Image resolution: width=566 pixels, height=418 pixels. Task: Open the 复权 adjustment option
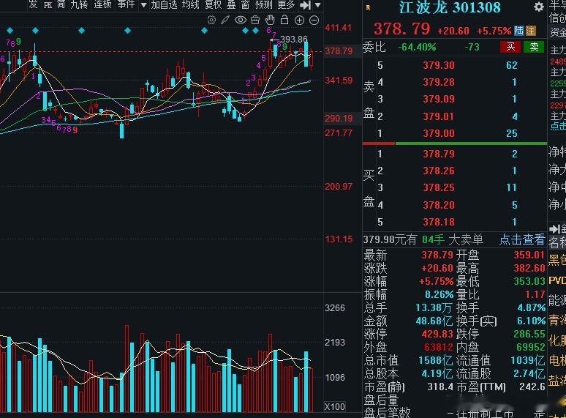pos(214,4)
